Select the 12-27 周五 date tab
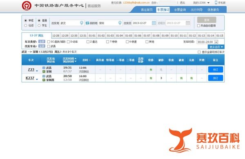The height and width of the screenshot is (159, 245). (x=37, y=35)
